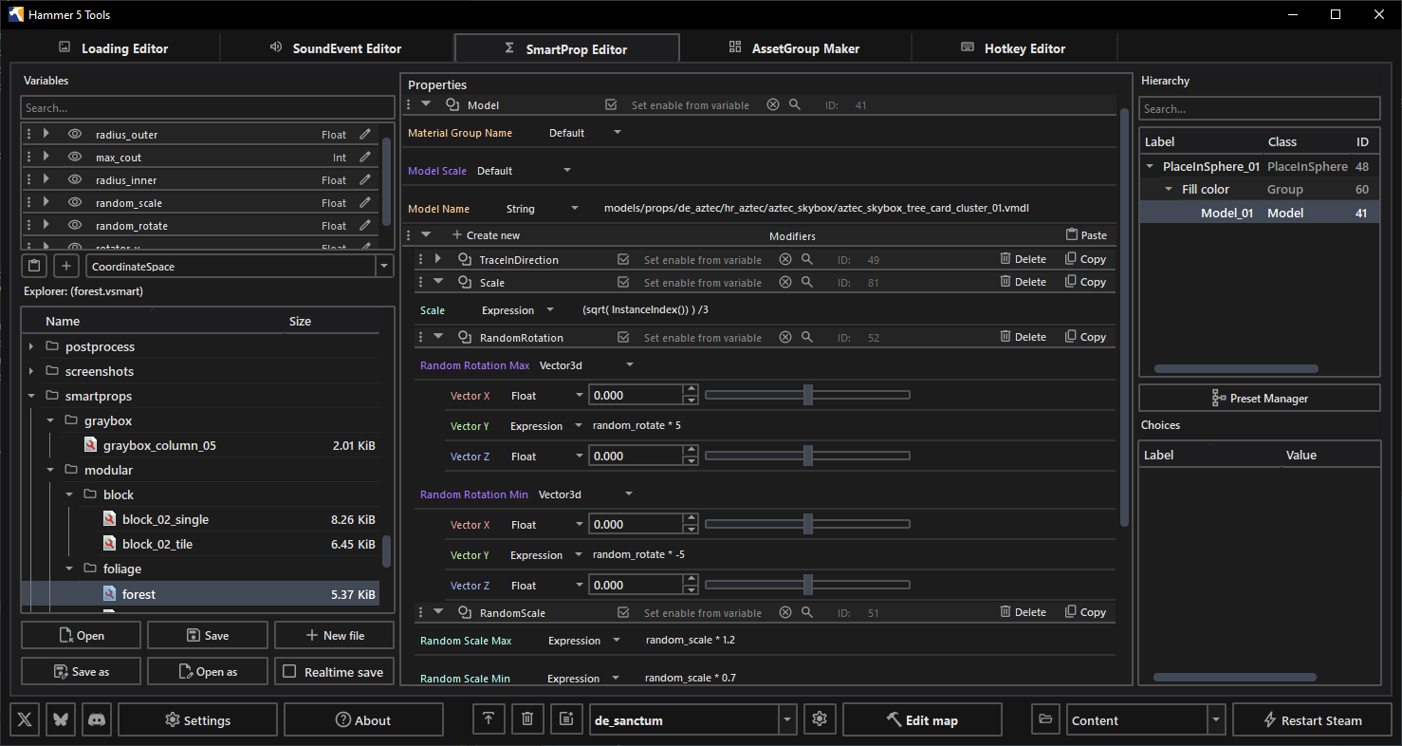This screenshot has width=1402, height=746.
Task: Open CoordinateSpace variable type dropdown
Action: (x=240, y=267)
